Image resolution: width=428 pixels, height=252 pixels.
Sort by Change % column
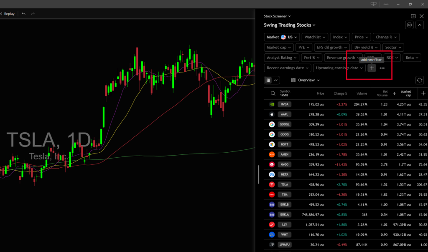tap(340, 93)
